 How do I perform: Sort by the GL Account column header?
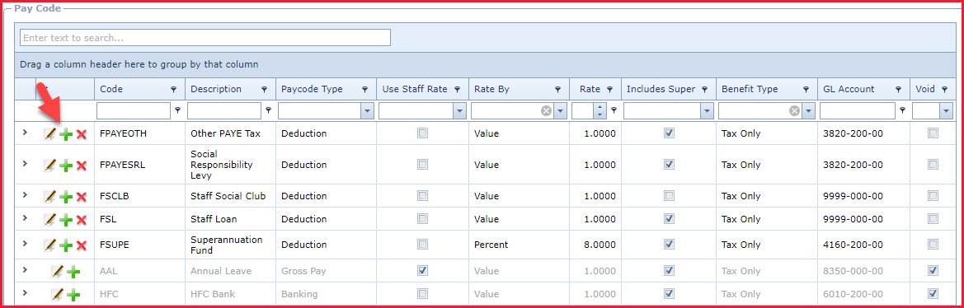849,89
